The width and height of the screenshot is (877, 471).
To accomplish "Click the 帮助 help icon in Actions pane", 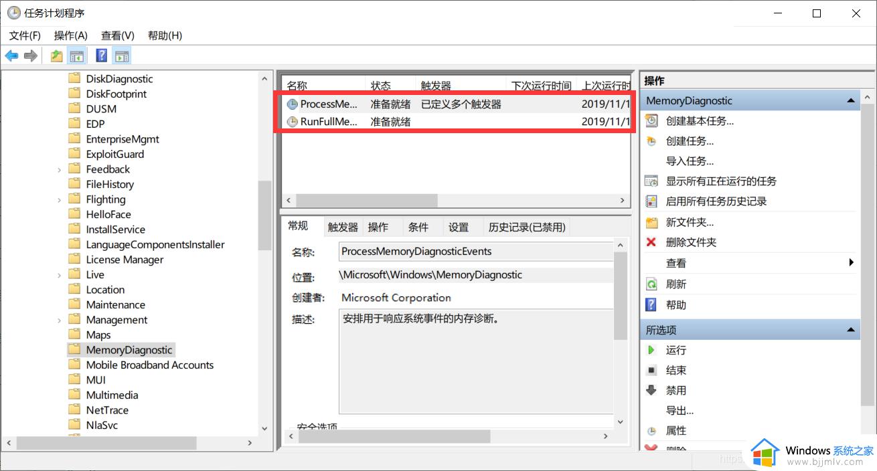I will click(651, 305).
